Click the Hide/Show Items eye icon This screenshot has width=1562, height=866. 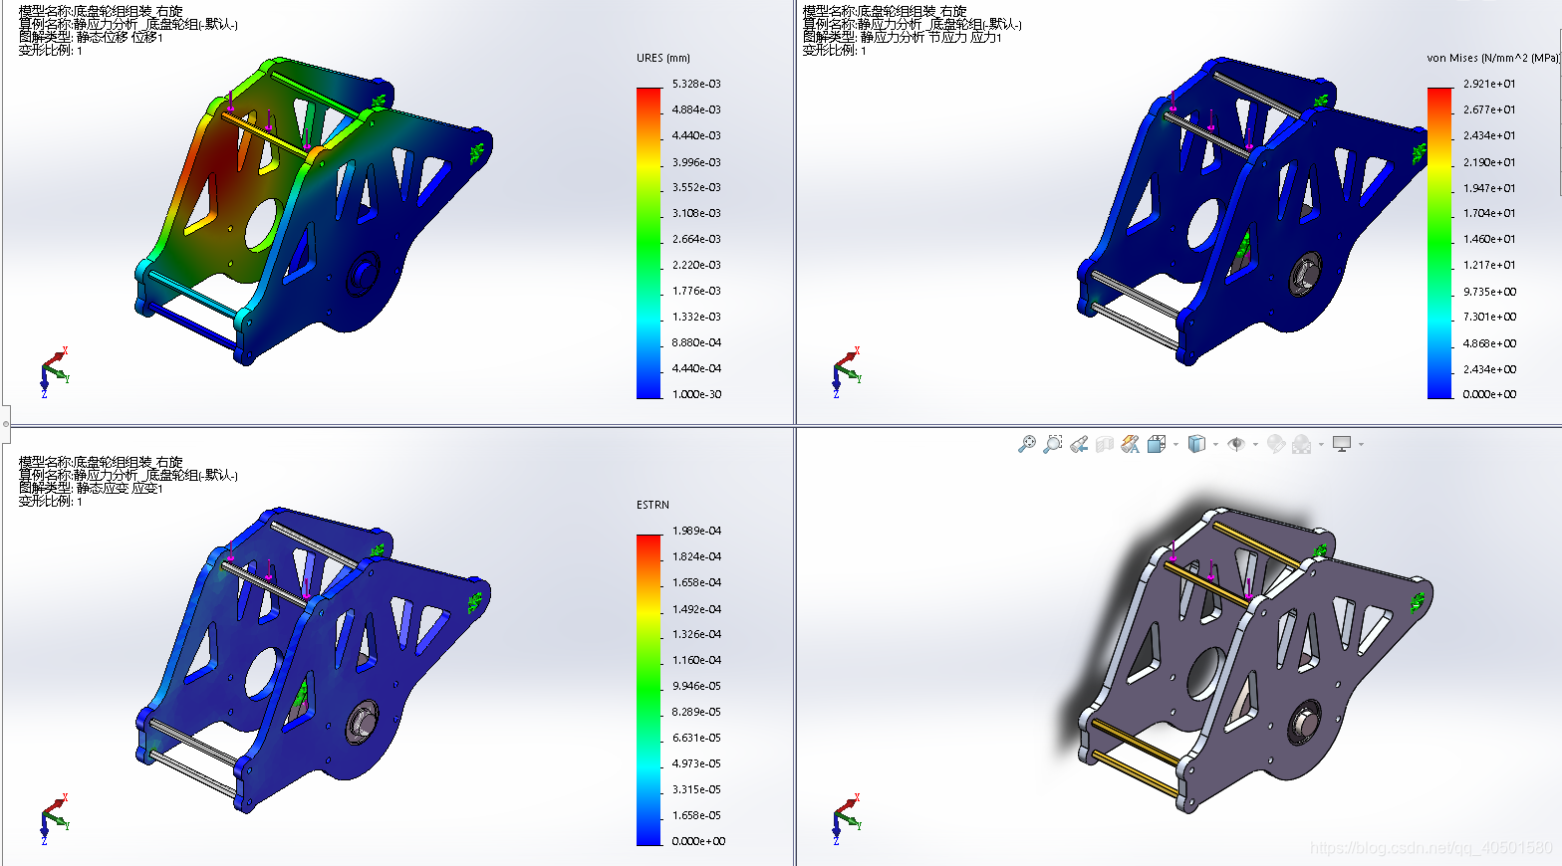point(1236,444)
